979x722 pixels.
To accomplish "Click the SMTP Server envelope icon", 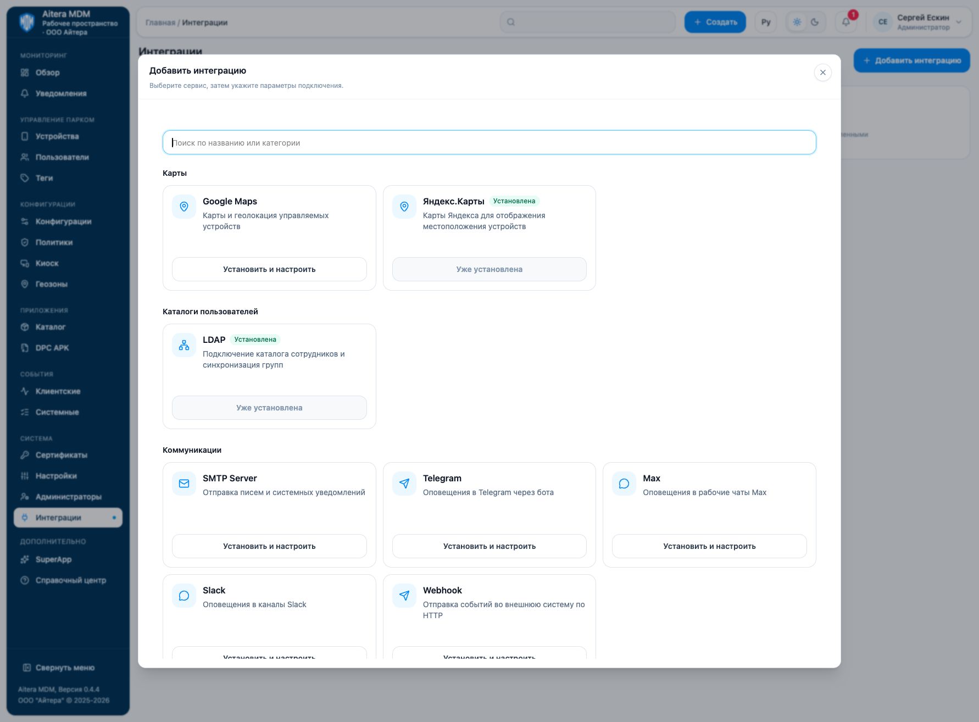I will (184, 484).
